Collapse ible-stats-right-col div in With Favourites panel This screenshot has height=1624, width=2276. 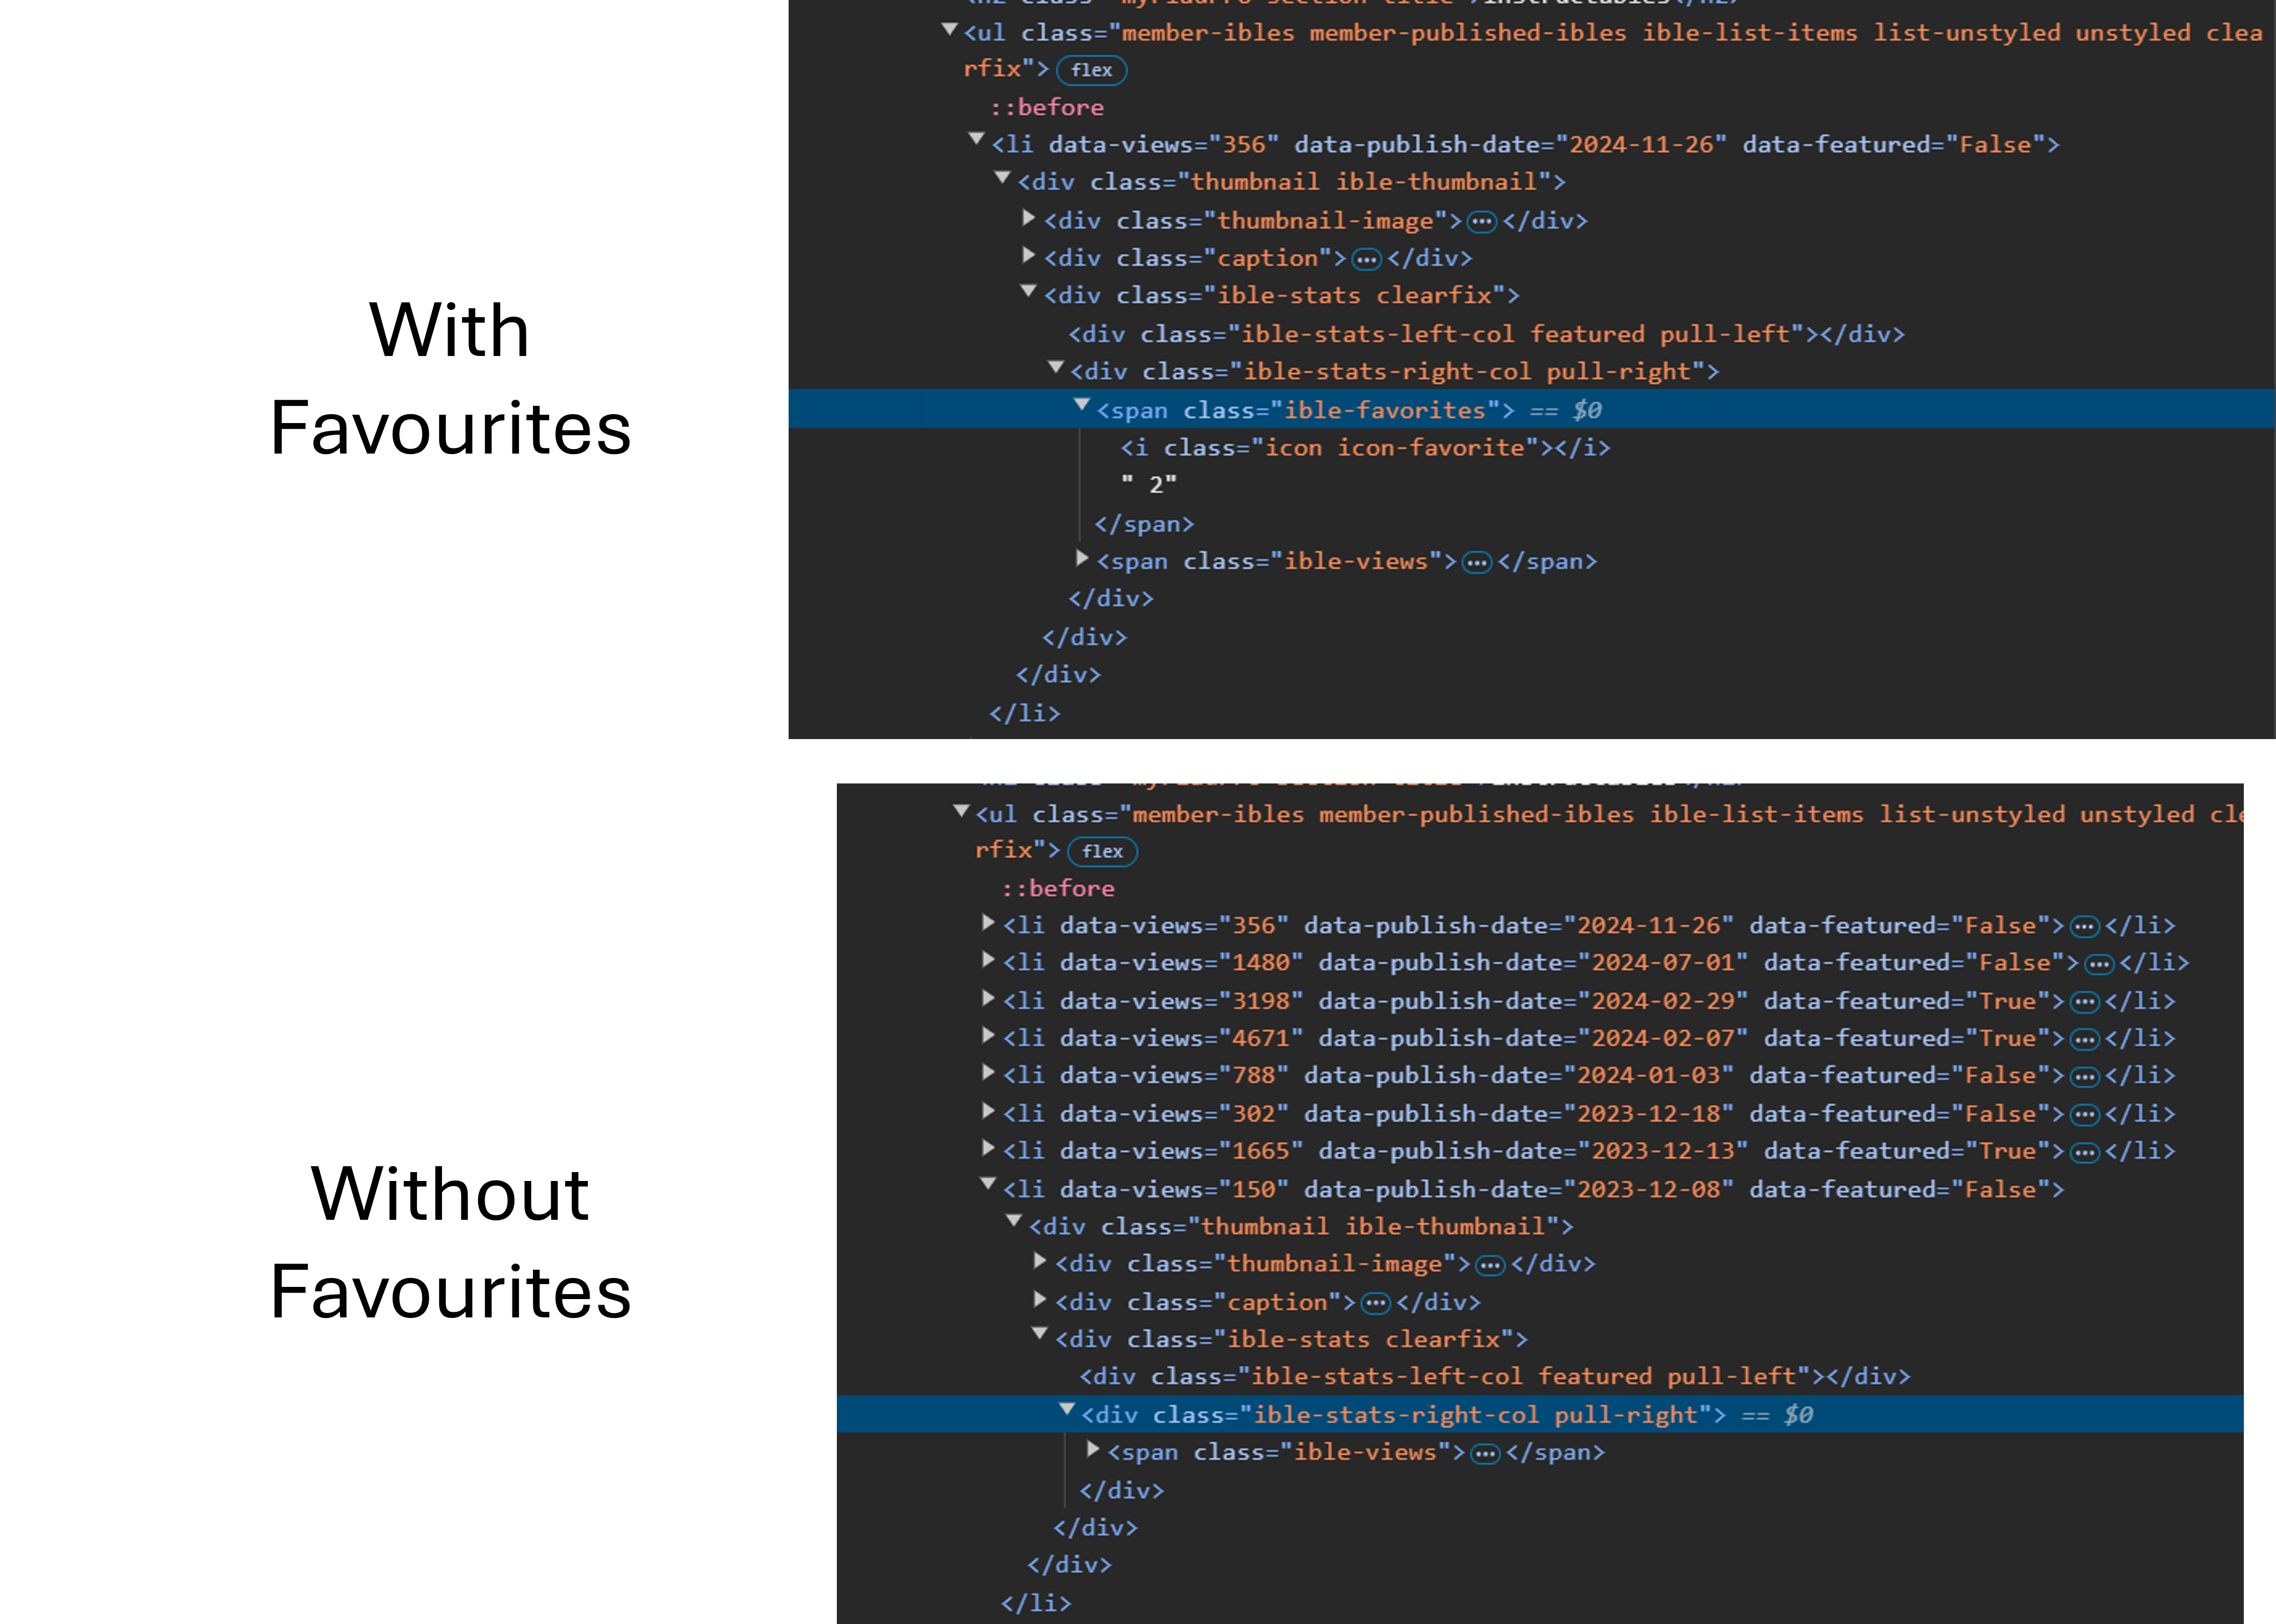point(1056,367)
